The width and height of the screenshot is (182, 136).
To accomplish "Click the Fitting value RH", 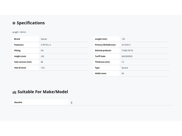I will click(x=42, y=50).
